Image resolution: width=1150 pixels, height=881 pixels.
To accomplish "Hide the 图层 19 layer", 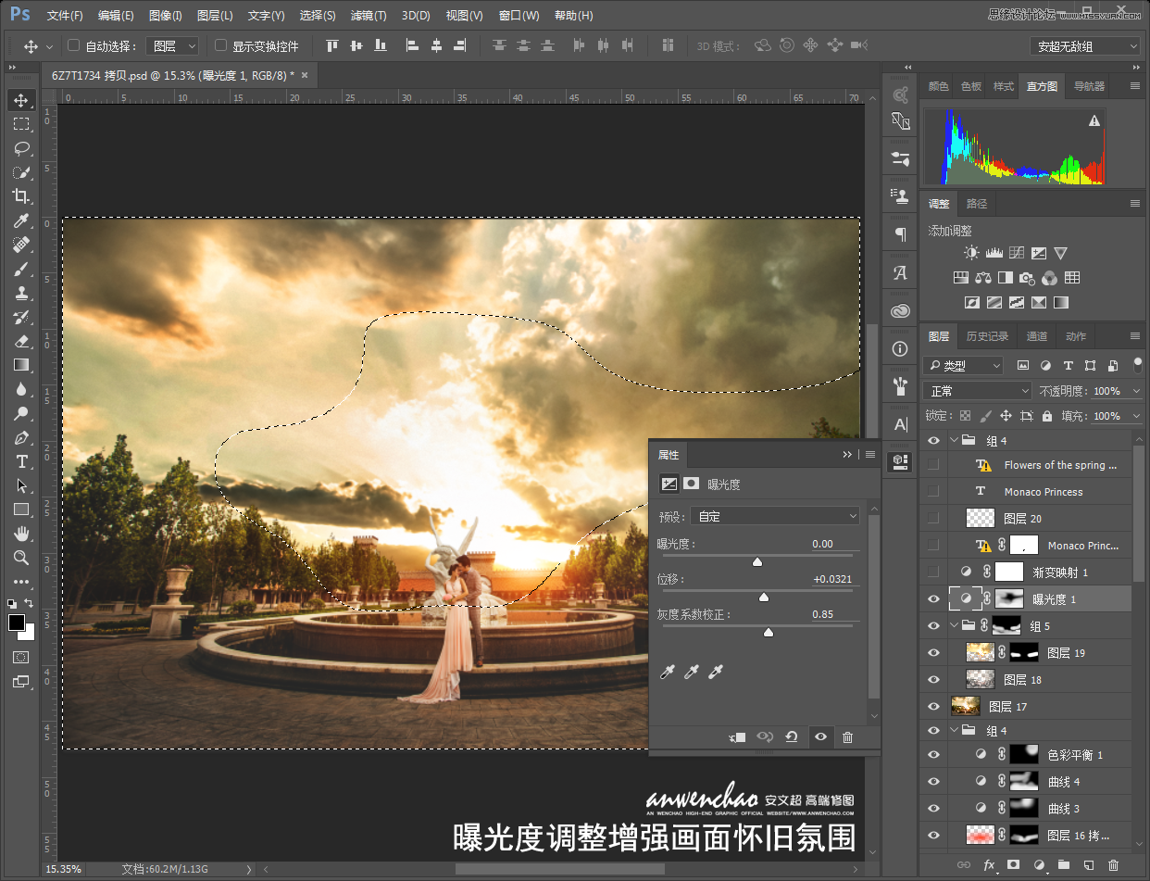I will (x=933, y=653).
